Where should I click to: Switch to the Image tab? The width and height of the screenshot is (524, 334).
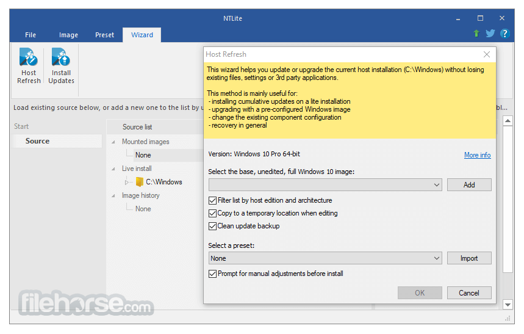click(x=68, y=35)
